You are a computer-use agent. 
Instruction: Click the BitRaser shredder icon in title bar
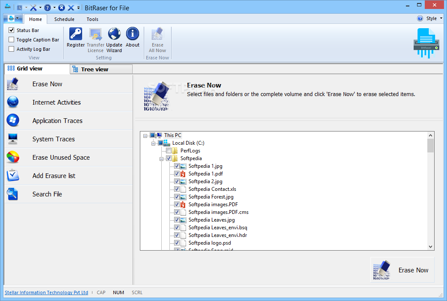pos(8,7)
